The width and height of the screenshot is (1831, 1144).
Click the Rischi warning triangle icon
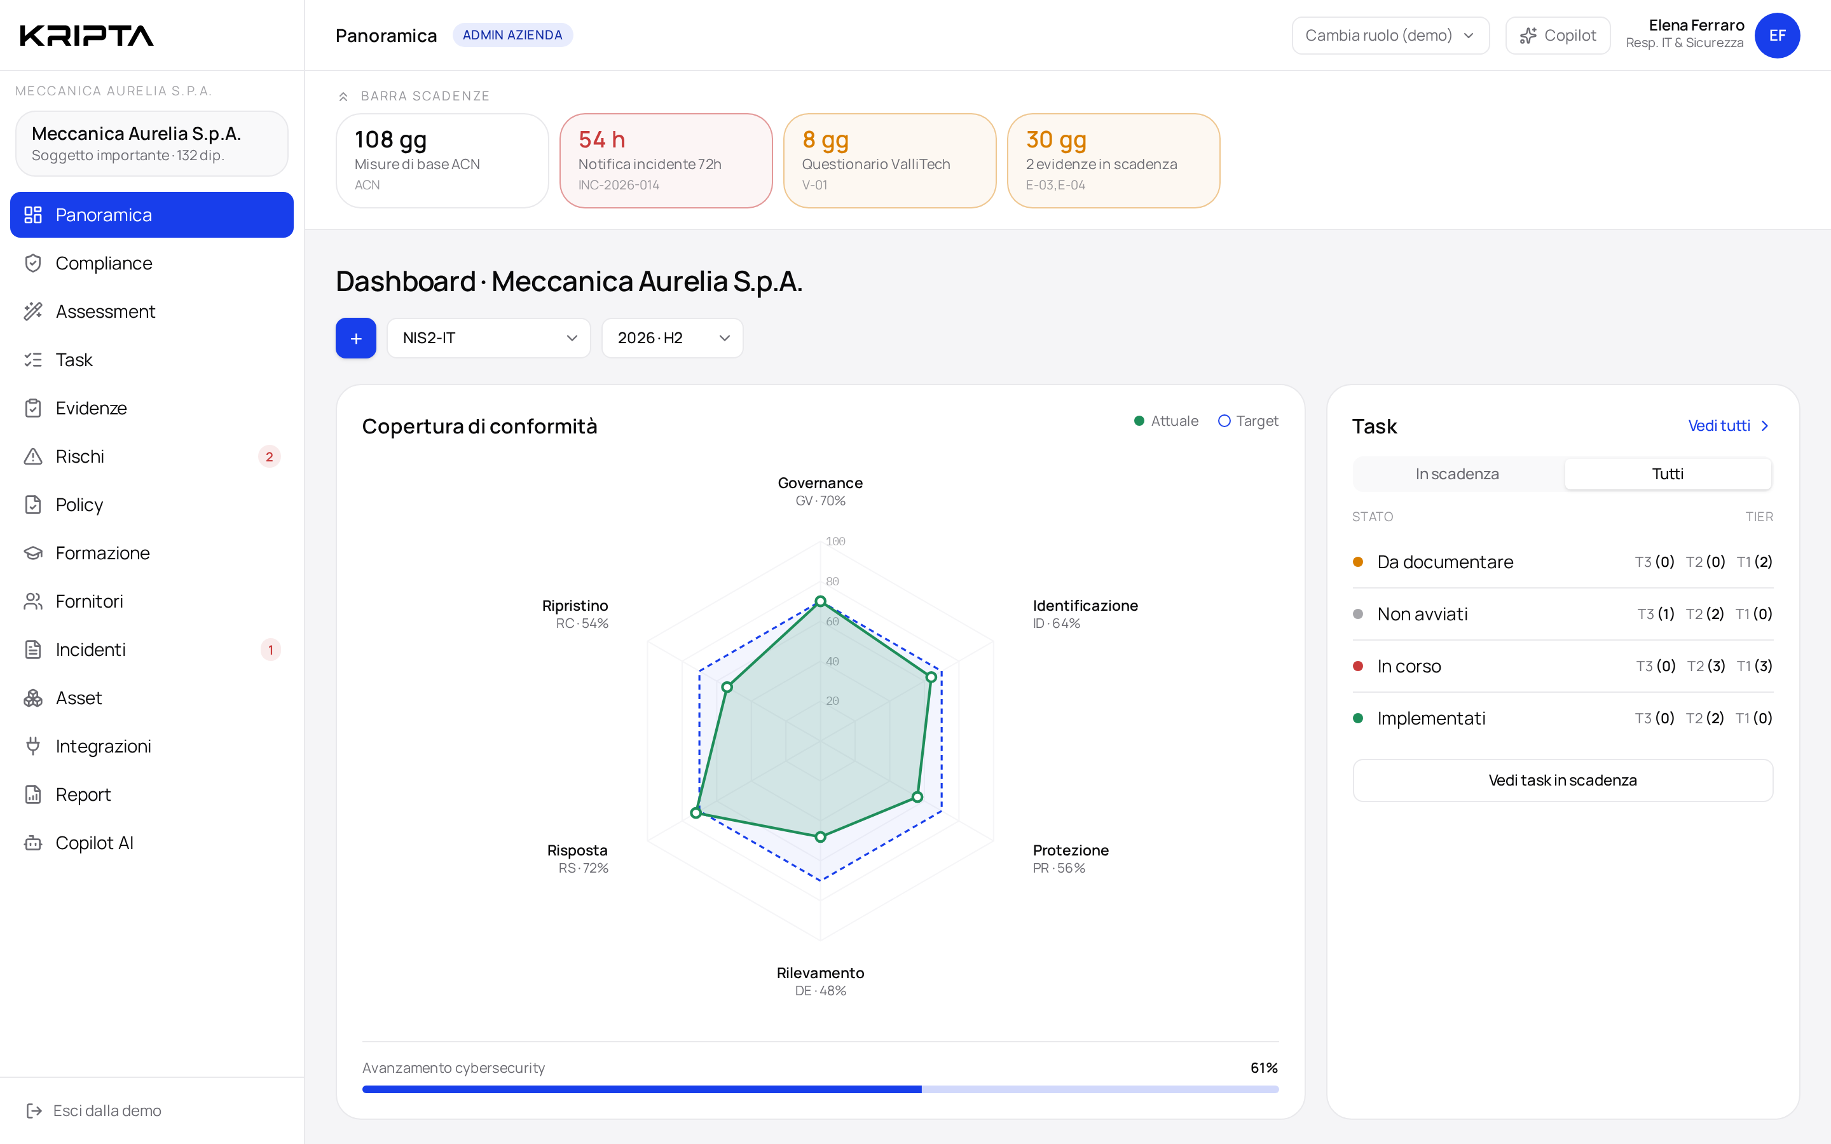32,457
